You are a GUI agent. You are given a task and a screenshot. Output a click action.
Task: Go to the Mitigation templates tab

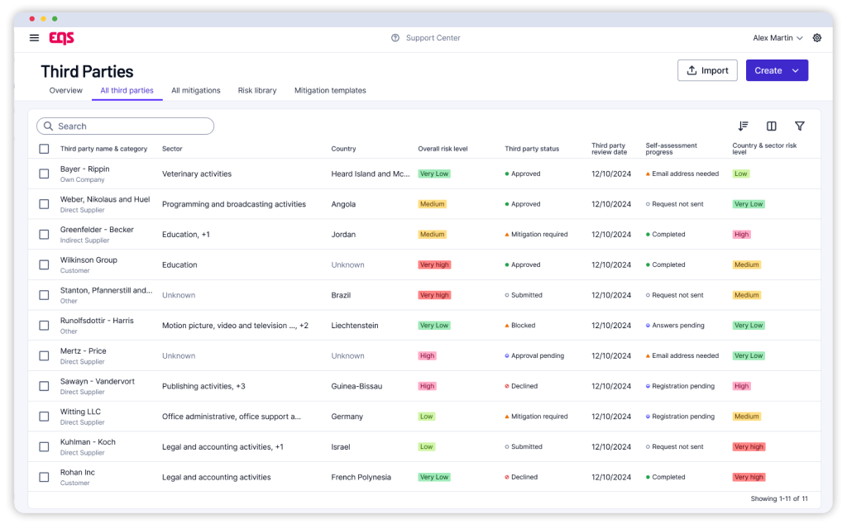(330, 91)
